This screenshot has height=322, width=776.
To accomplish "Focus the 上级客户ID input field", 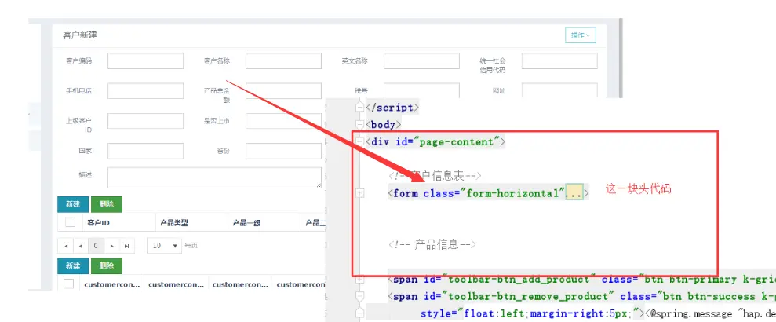I will pyautogui.click(x=145, y=121).
